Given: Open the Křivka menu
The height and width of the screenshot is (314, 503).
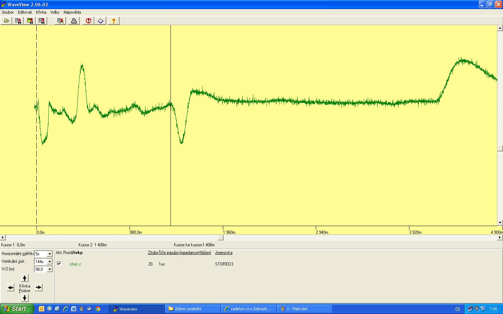Looking at the screenshot, I should pos(41,12).
